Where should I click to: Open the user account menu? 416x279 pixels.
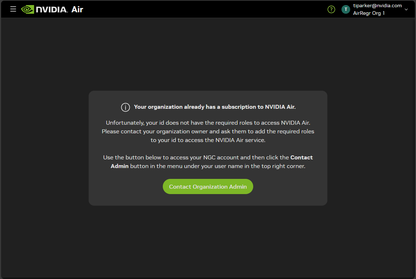tap(377, 9)
